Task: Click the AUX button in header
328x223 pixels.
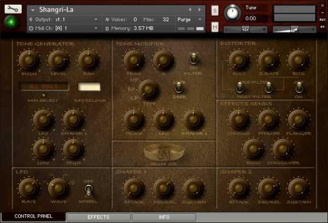Action: click(323, 20)
